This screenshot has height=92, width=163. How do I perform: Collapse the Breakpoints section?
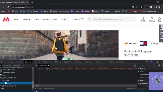coord(139,83)
